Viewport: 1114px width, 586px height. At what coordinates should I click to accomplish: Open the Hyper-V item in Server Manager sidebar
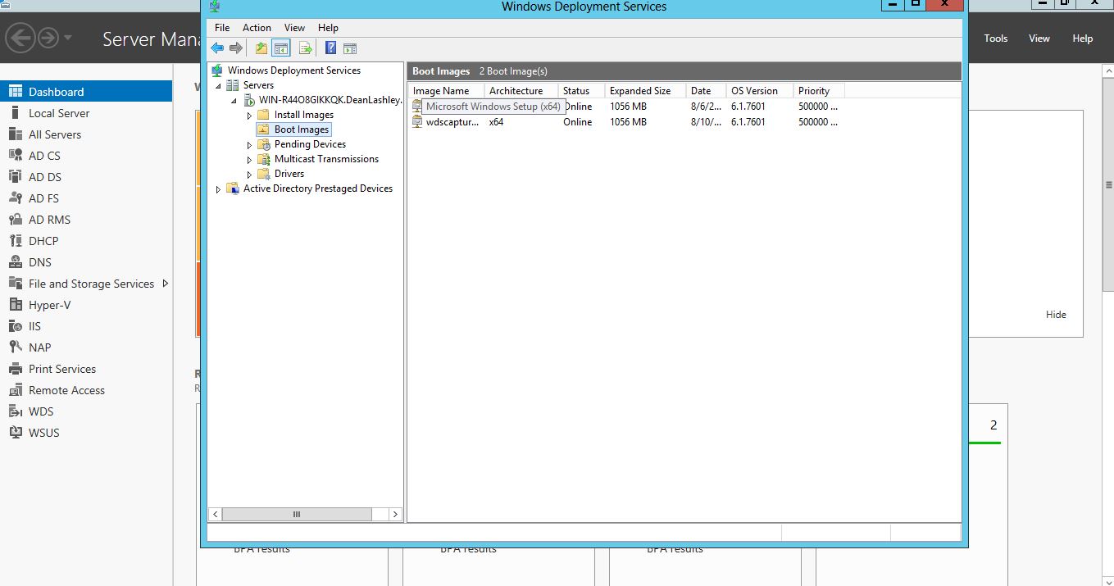coord(49,305)
